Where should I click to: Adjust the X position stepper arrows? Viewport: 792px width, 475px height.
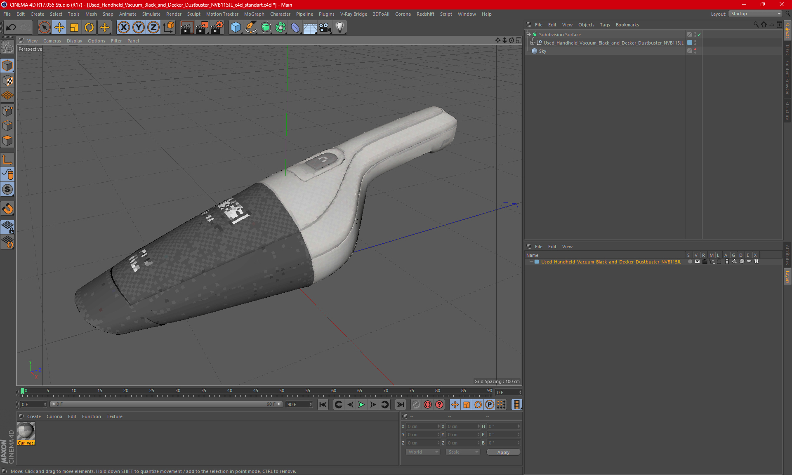pyautogui.click(x=438, y=426)
